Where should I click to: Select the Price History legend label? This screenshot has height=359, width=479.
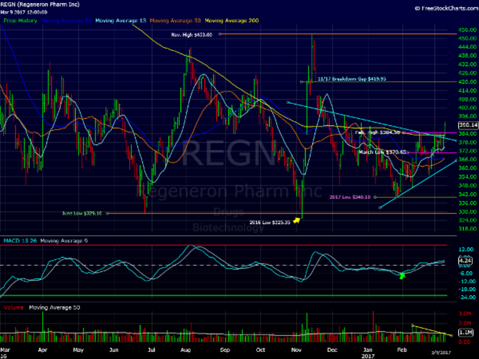coord(20,20)
